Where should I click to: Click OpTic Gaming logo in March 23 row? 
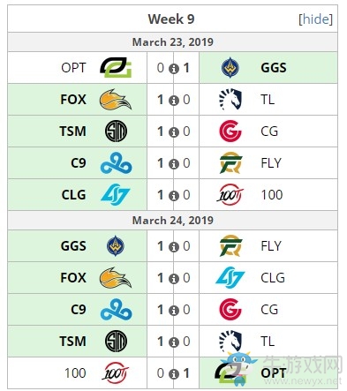click(116, 67)
